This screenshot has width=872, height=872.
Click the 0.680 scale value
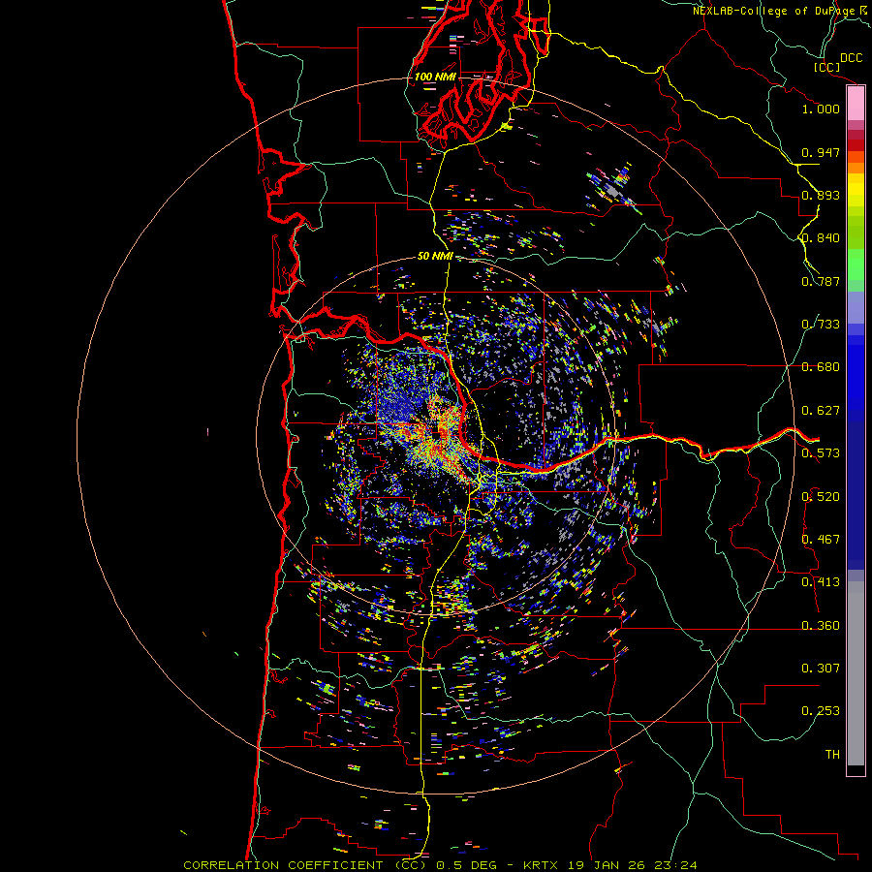click(821, 367)
